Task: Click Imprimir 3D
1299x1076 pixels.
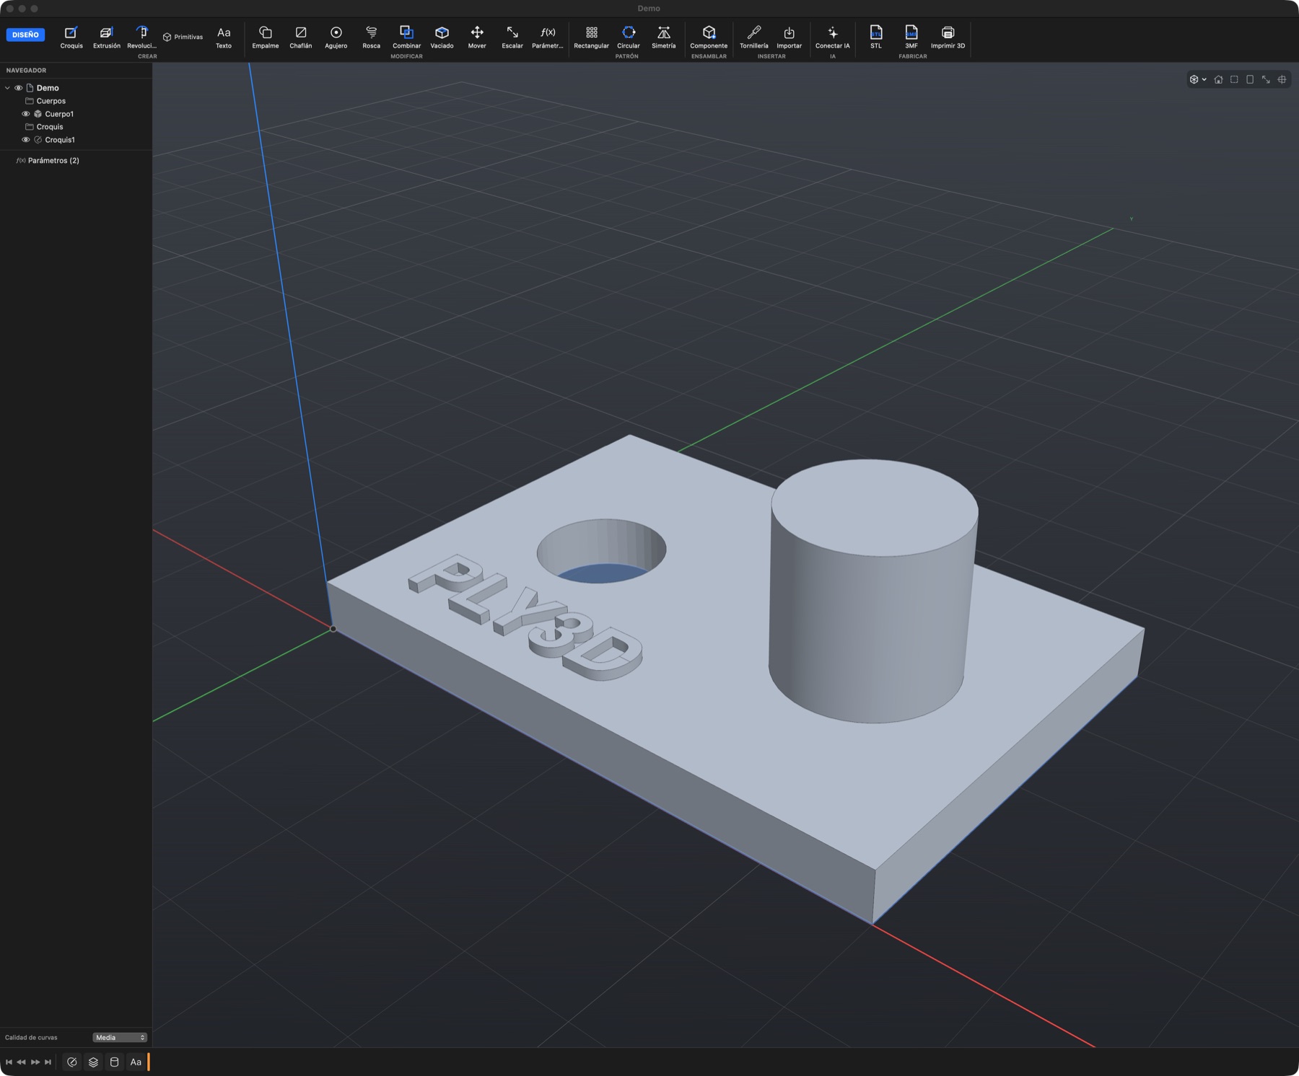Action: pos(948,38)
